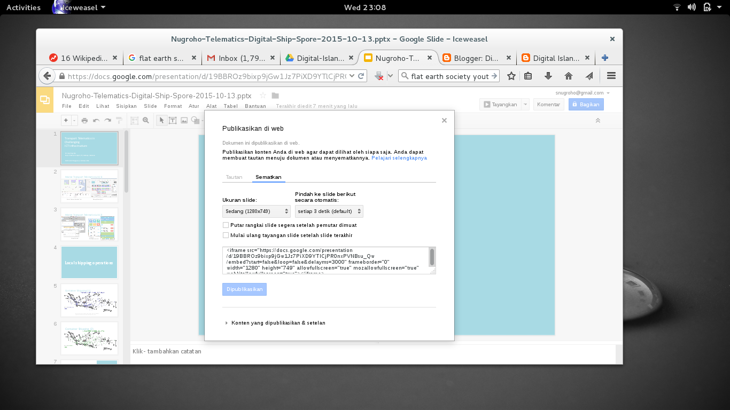
Task: Select slide 2 thumbnail
Action: 89,186
